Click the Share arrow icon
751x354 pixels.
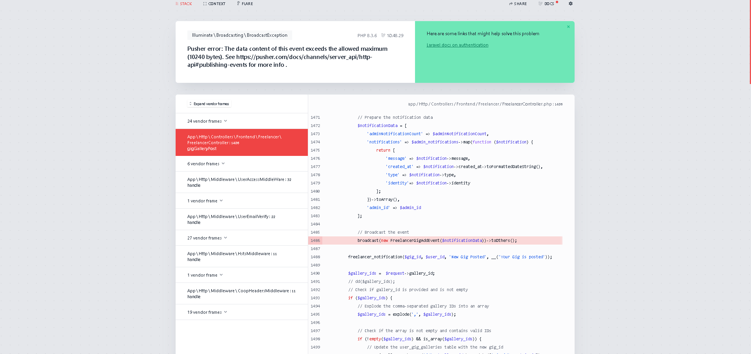click(511, 4)
